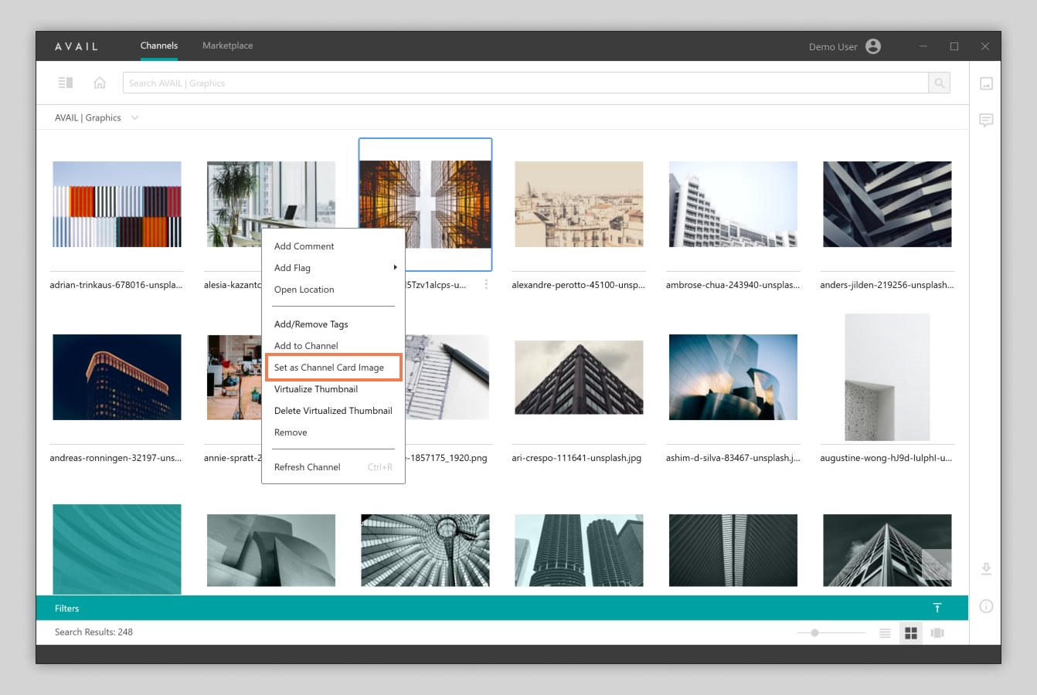Open the Demo User account icon
The image size is (1037, 695).
pyautogui.click(x=873, y=46)
